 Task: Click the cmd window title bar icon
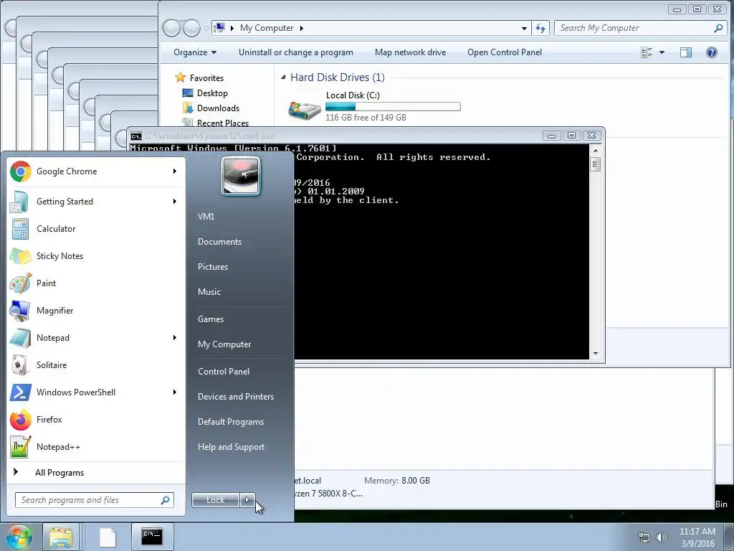(136, 136)
